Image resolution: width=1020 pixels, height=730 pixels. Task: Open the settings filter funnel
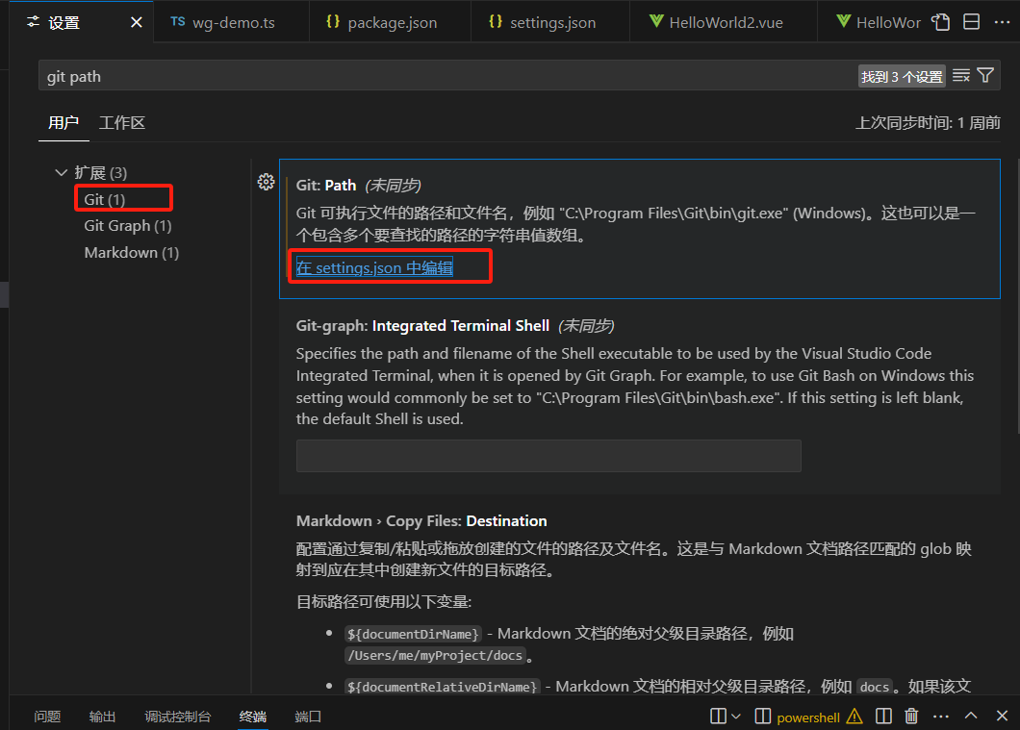point(985,75)
